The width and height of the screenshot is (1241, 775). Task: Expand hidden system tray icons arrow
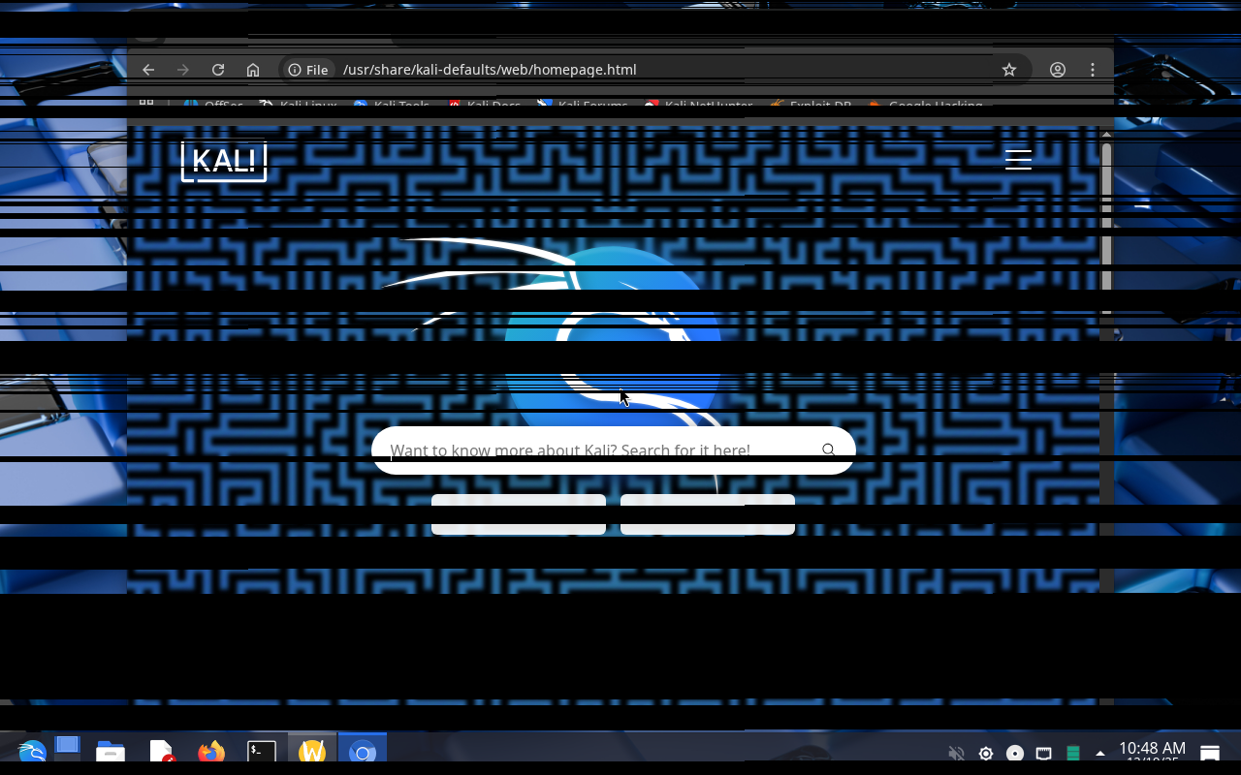1099,753
